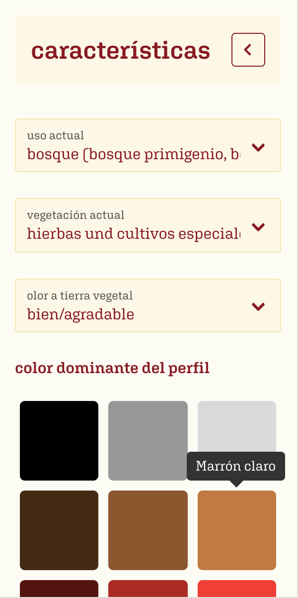Click the bien/agradable selected value
The image size is (298, 598).
tap(80, 314)
